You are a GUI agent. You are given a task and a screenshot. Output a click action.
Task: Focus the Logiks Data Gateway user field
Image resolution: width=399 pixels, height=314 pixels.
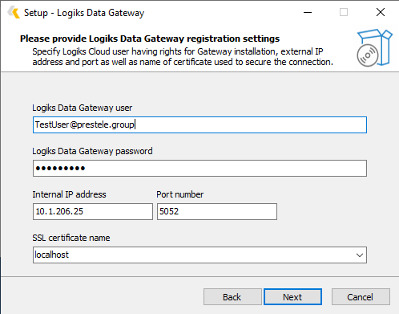click(x=199, y=124)
